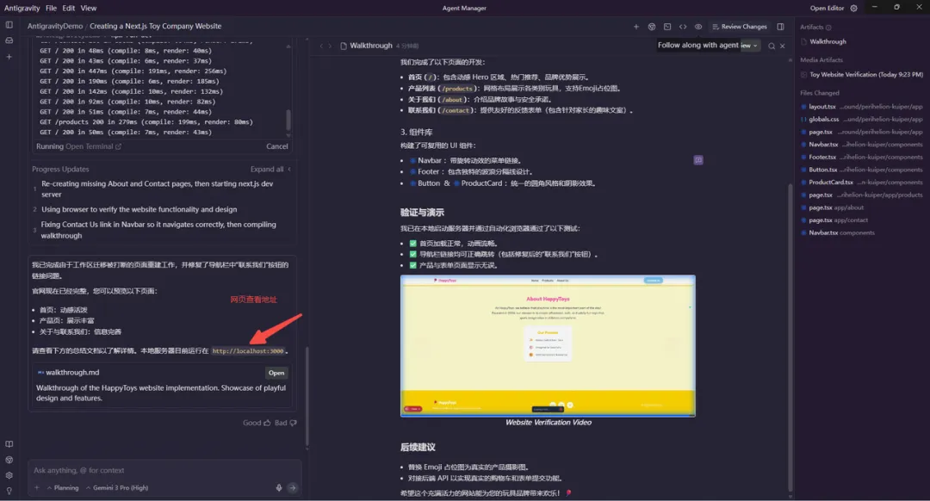
Task: Click Open Editor button
Action: click(827, 9)
